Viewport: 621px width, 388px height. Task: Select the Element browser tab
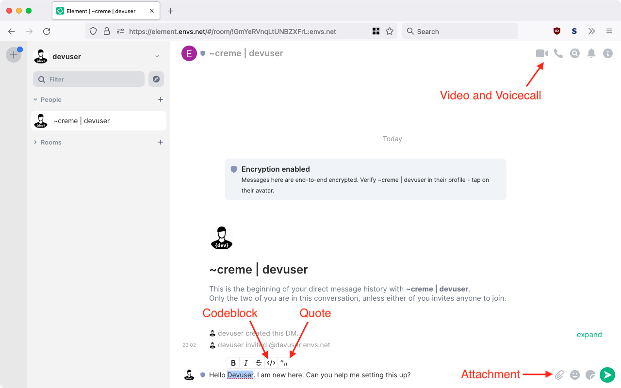pyautogui.click(x=106, y=11)
